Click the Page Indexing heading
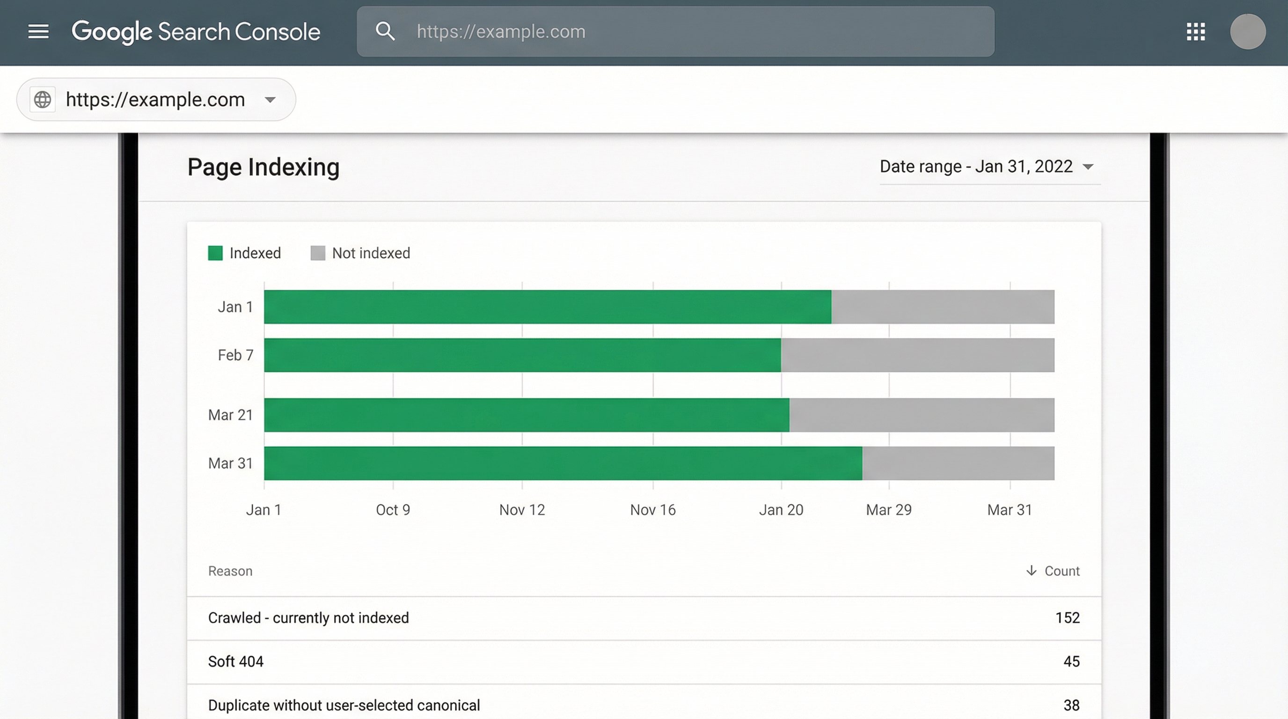 [263, 167]
